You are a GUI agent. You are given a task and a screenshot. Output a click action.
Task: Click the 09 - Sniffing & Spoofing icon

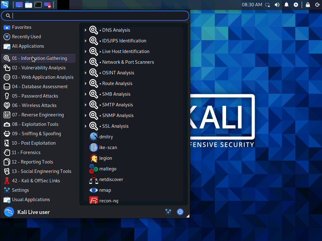coord(7,134)
